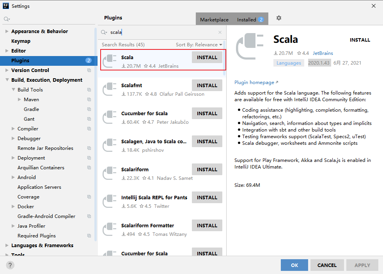Click the plugin list vertical scrollbar
The image size is (383, 274).
coord(224,58)
